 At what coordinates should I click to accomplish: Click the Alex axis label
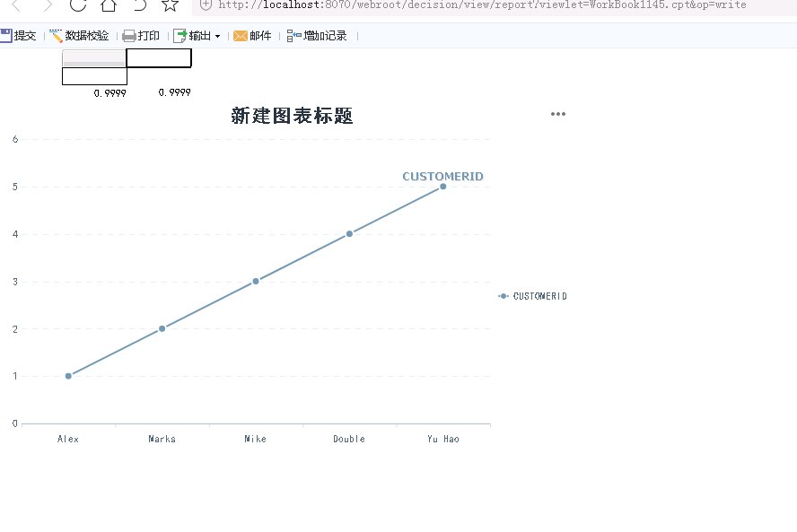coord(68,439)
